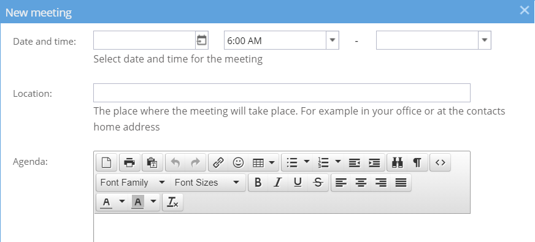
Task: Click the Insert table grid icon
Action: point(258,163)
